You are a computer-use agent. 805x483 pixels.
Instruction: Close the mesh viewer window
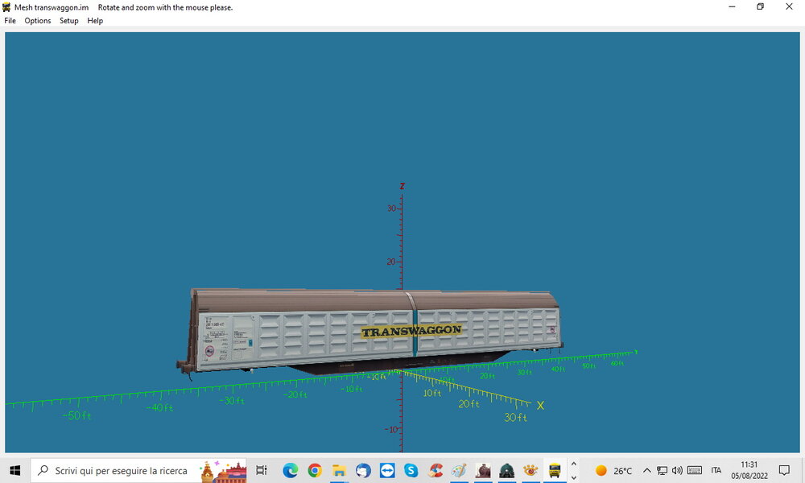(789, 6)
